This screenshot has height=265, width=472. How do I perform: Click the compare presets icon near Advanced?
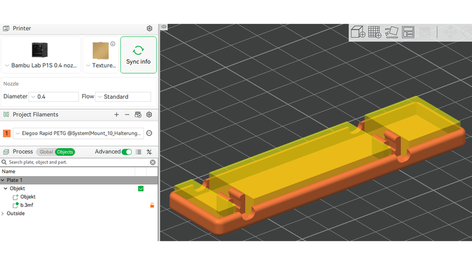pos(149,152)
